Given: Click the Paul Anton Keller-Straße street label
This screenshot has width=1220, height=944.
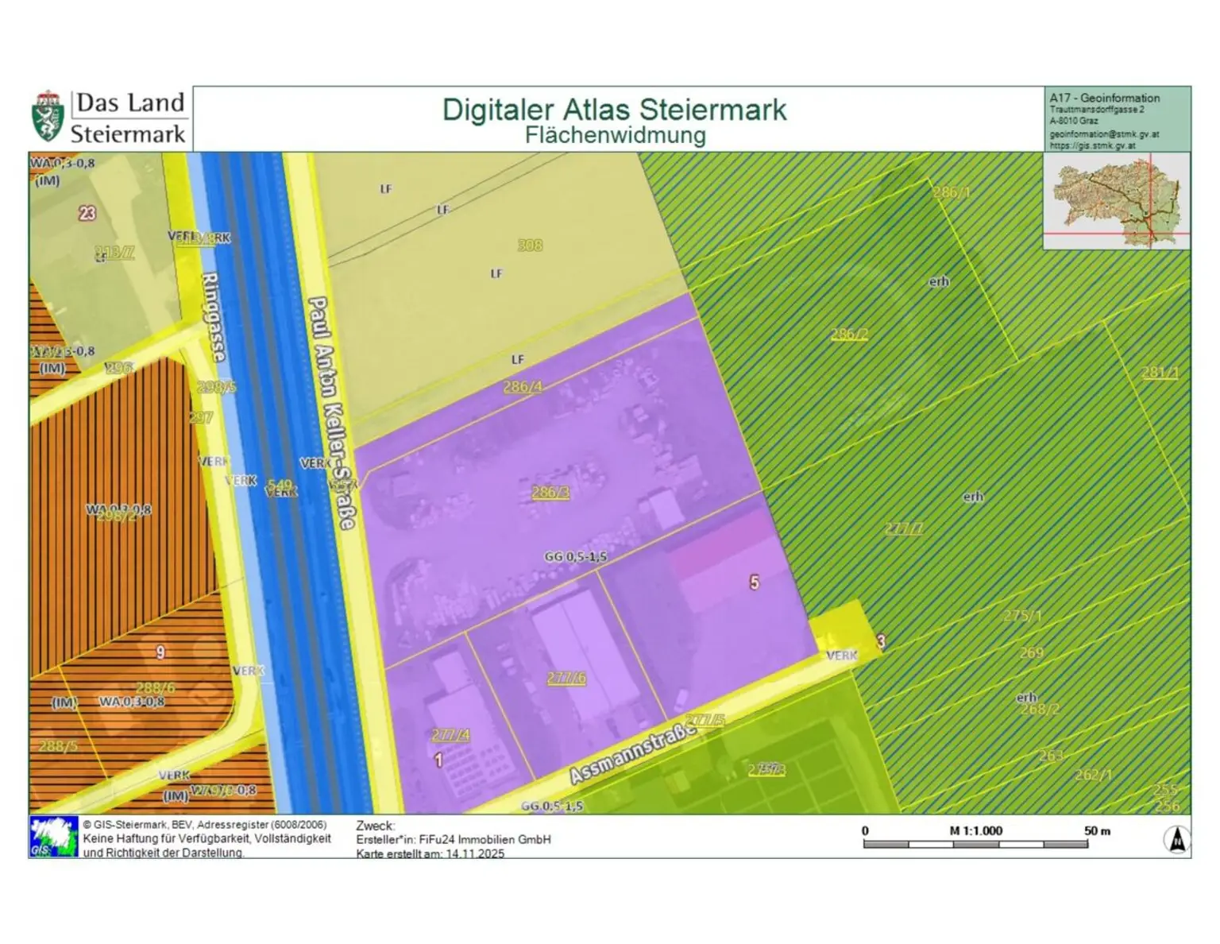Looking at the screenshot, I should 331,412.
